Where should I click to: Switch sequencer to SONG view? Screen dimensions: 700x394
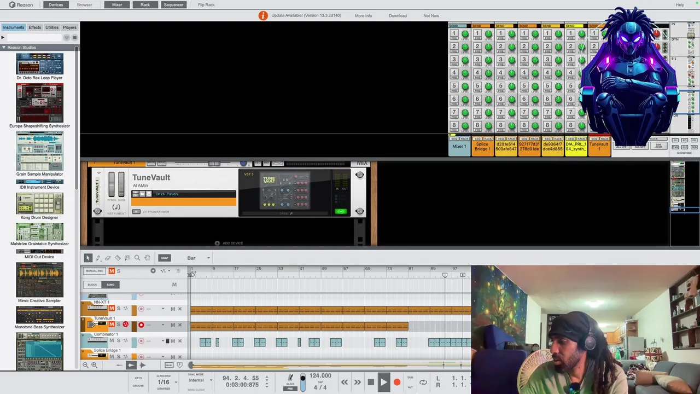pyautogui.click(x=110, y=285)
